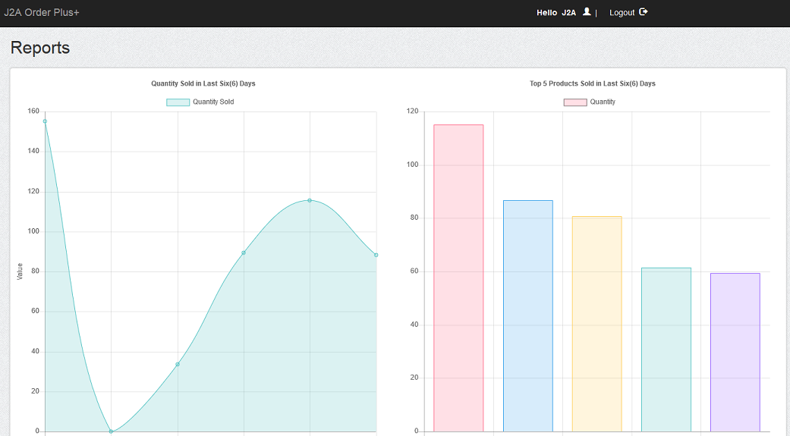Click the Hello J2A user label

pyautogui.click(x=556, y=13)
